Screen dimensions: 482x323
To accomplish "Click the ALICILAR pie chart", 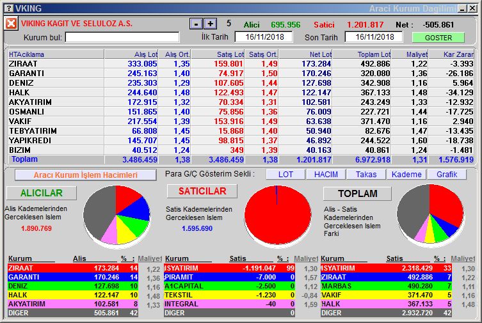I will tap(116, 216).
